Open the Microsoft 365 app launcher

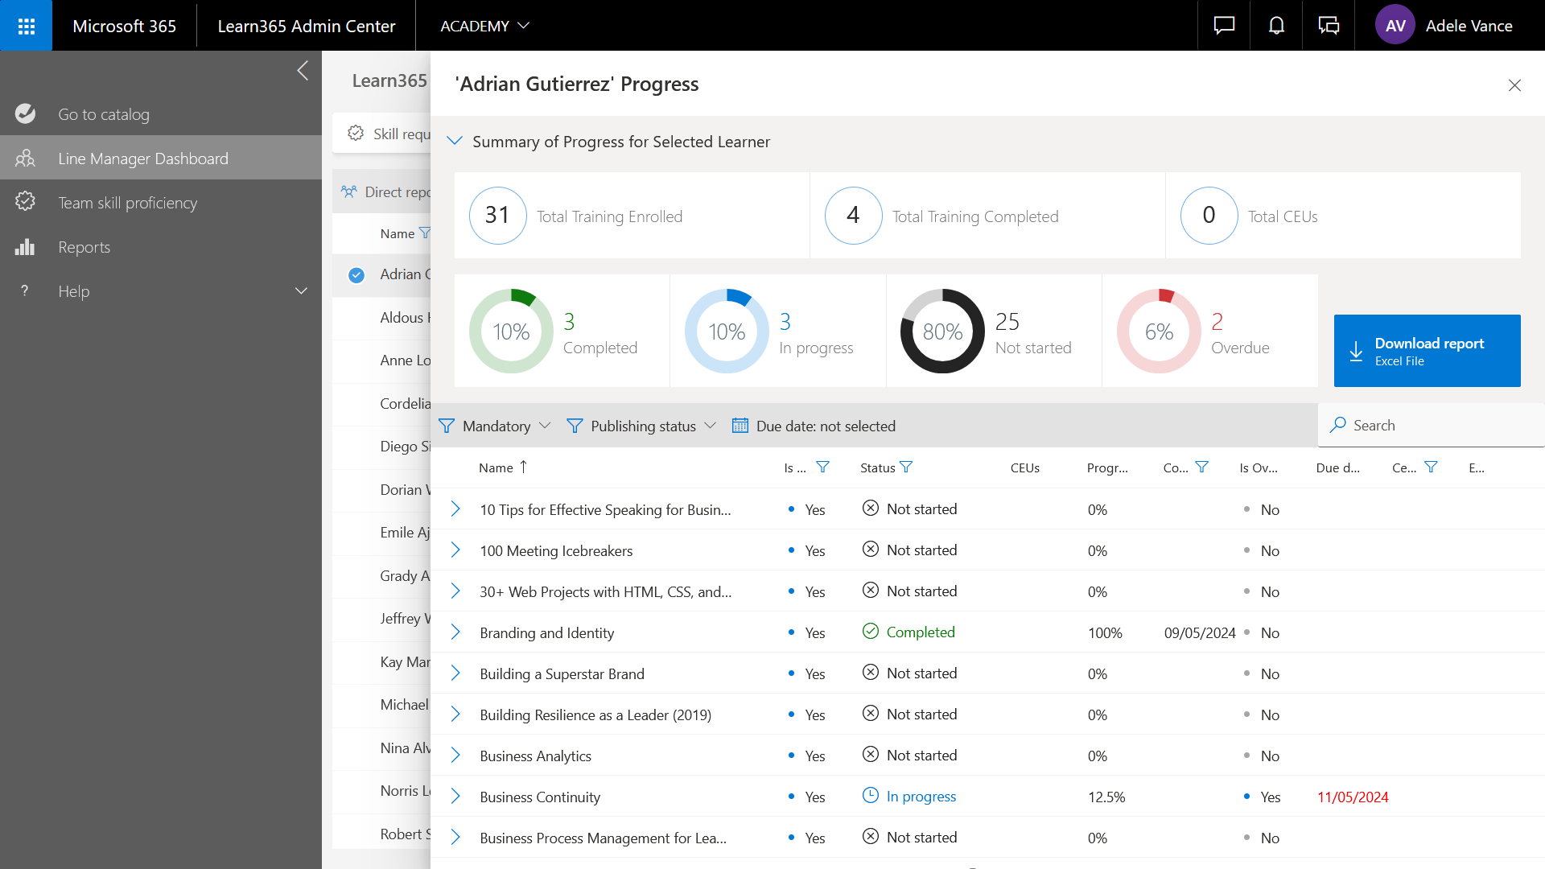point(26,26)
